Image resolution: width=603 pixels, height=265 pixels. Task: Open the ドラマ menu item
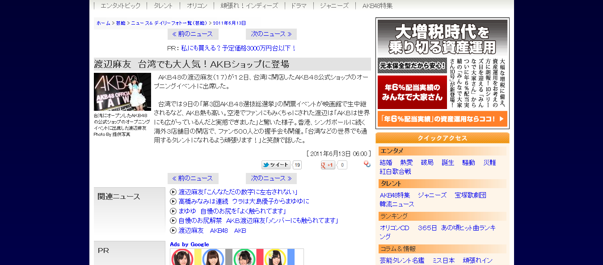299,6
